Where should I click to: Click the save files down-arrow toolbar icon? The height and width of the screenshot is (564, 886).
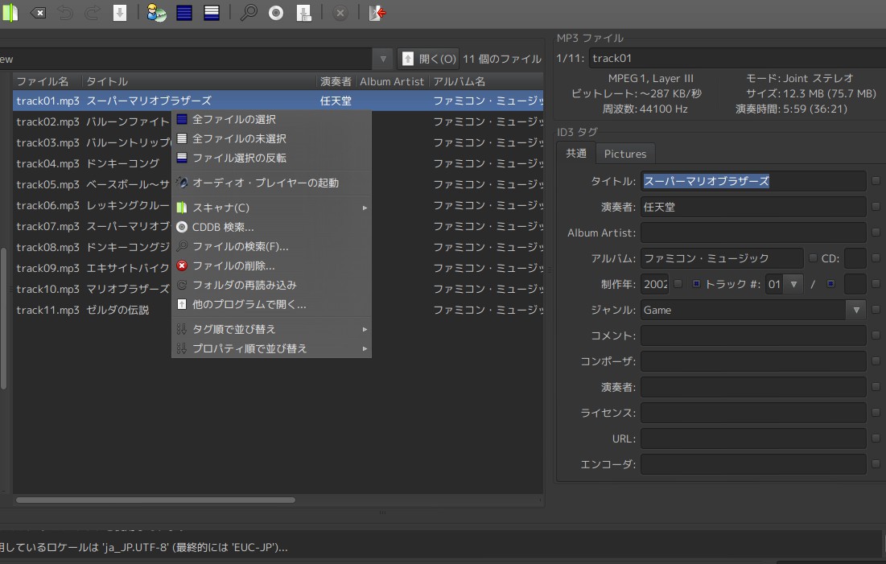[120, 13]
